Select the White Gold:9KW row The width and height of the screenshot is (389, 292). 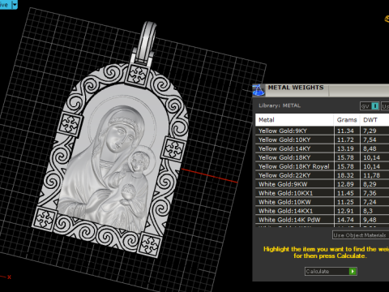tap(323, 184)
